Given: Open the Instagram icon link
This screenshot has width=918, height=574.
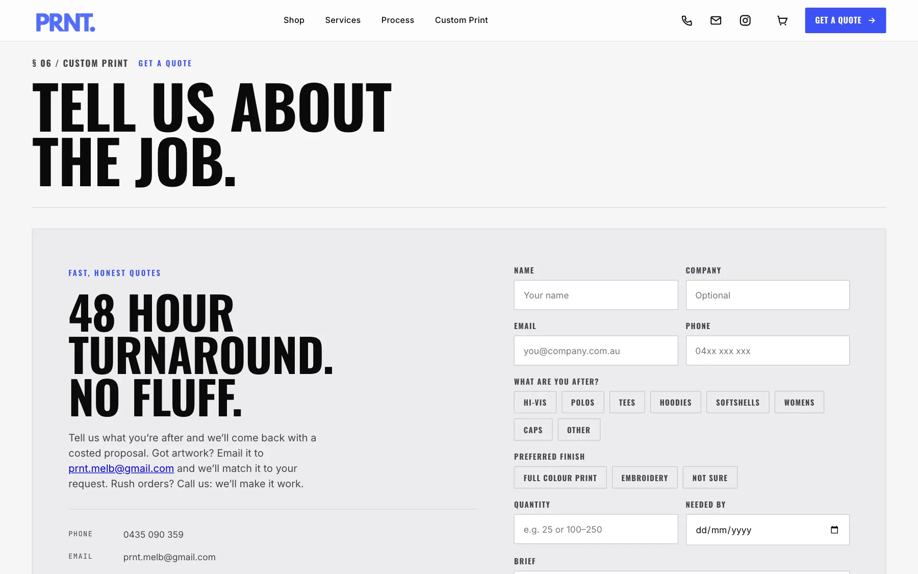Looking at the screenshot, I should click(x=745, y=20).
